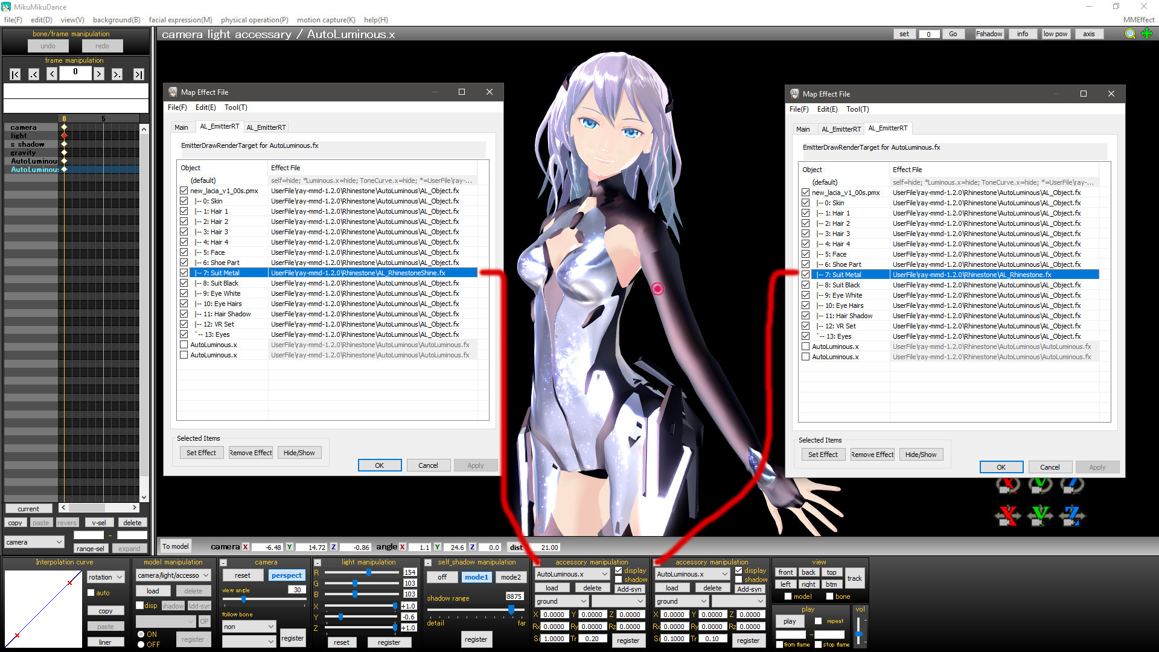
Task: Open Edit(E) menu in left effect window
Action: point(205,107)
